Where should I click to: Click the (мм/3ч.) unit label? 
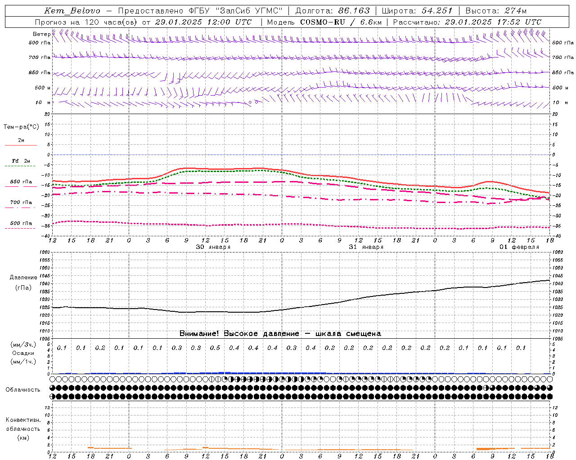pyautogui.click(x=23, y=345)
